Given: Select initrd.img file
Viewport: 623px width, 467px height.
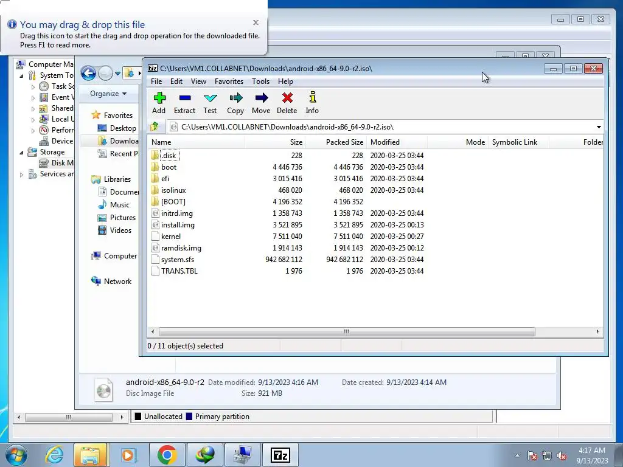Looking at the screenshot, I should click(172, 213).
